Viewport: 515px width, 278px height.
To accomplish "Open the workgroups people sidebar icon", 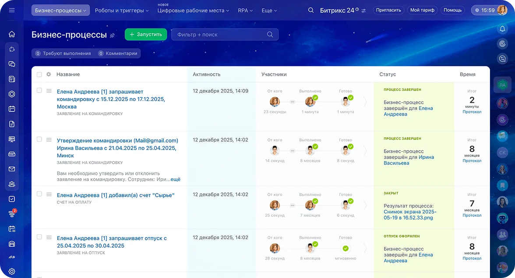I will coord(12,184).
